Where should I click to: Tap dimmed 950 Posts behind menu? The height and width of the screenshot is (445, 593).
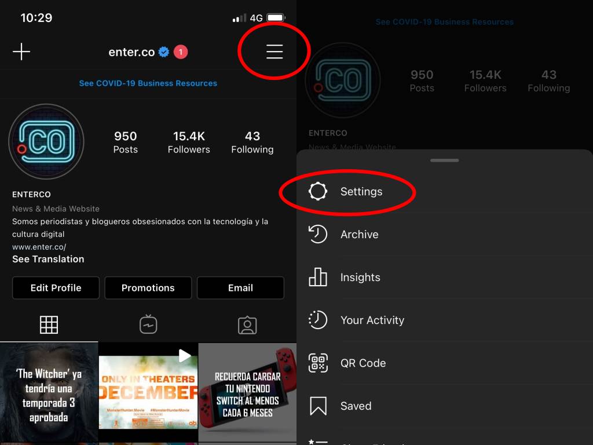[x=422, y=81]
